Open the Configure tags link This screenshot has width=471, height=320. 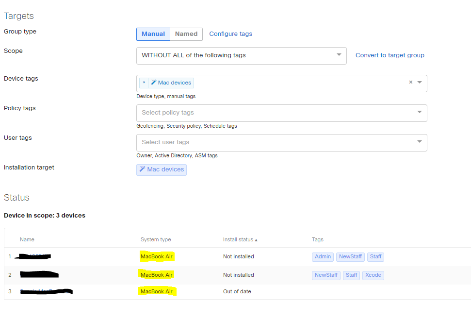coord(230,34)
